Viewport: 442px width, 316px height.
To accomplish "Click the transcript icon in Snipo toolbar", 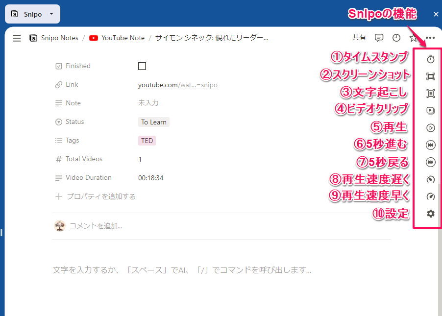I will point(430,93).
